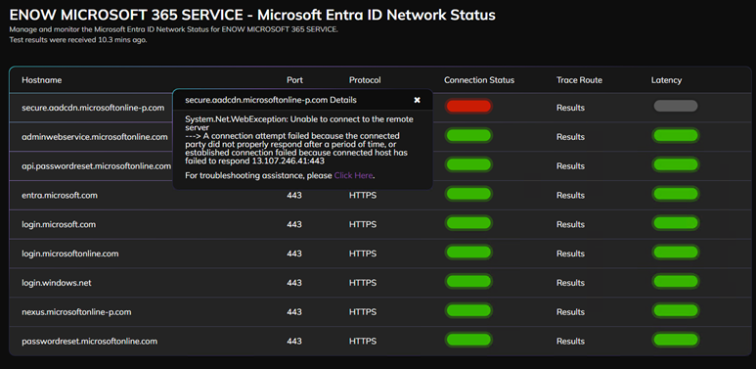Click green latency pill for passwordreset.microsoftonline.com

point(676,340)
